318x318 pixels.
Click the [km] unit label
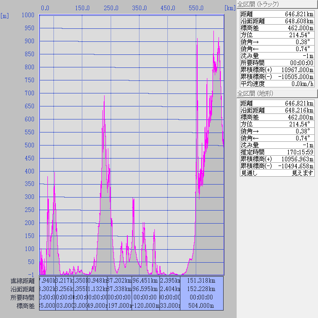coord(229,8)
